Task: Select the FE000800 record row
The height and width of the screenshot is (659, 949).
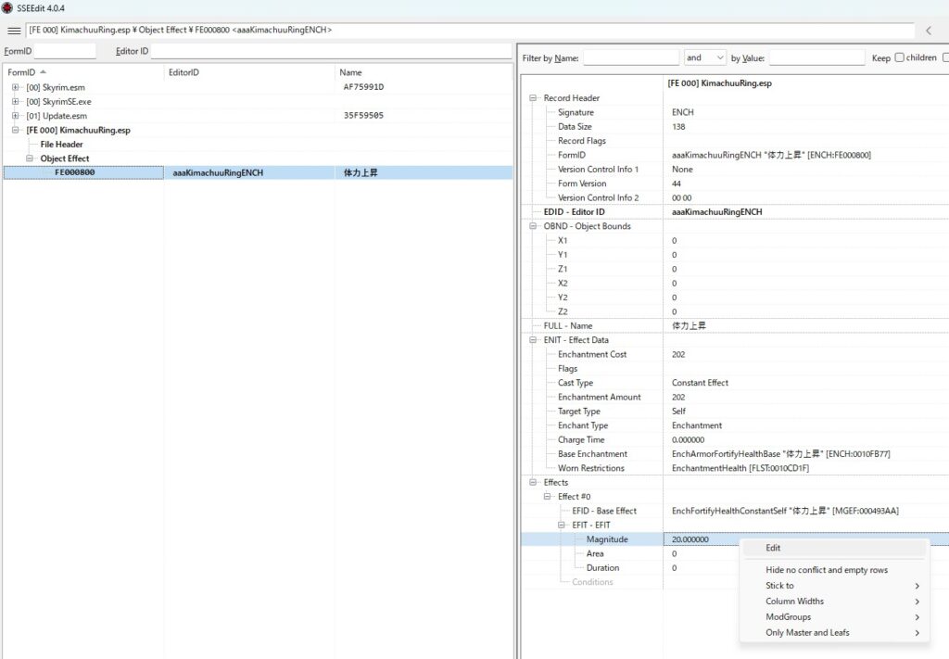Action: tap(74, 172)
